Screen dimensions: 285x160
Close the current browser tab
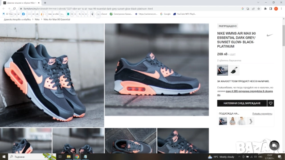coord(39,3)
